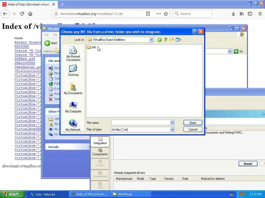
Task: Open page actions three-dot menu
Action: coord(159,14)
